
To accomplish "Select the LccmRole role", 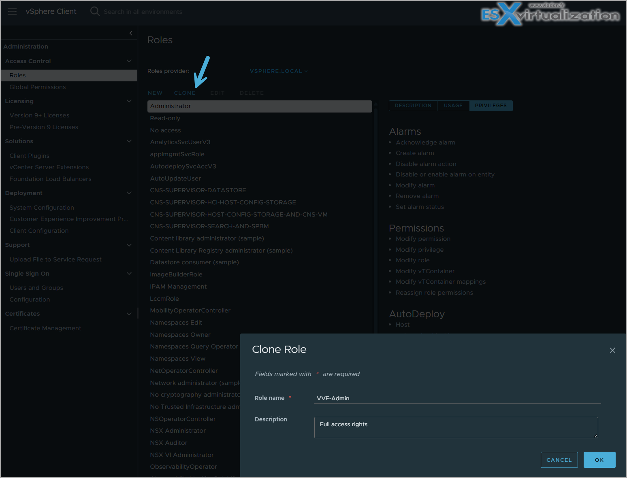I will [164, 299].
